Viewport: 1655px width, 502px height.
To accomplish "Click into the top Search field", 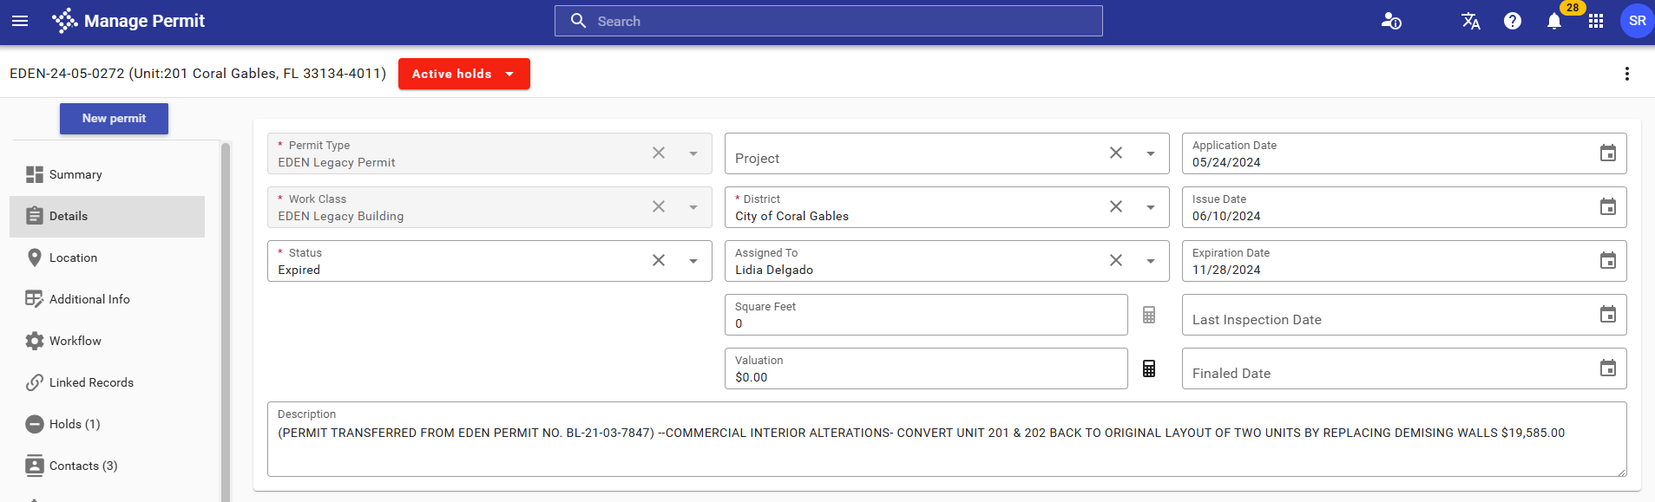I will 828,21.
